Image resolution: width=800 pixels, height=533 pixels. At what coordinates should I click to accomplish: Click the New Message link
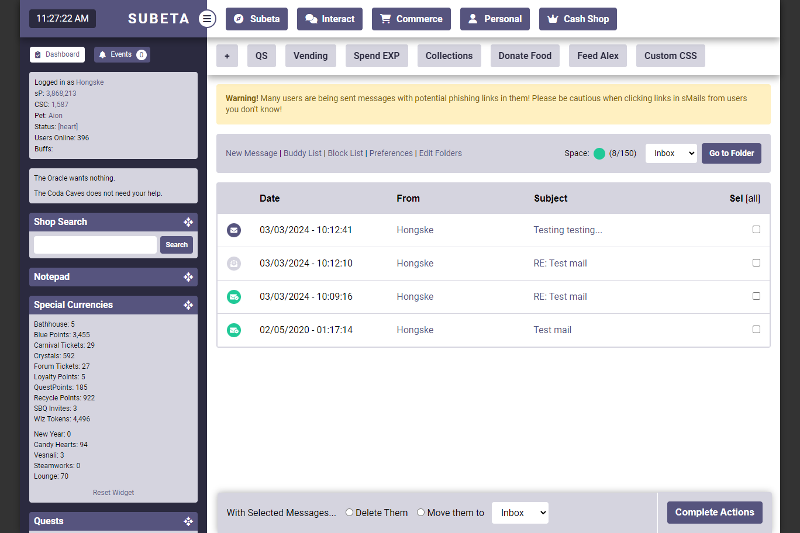[x=251, y=153]
